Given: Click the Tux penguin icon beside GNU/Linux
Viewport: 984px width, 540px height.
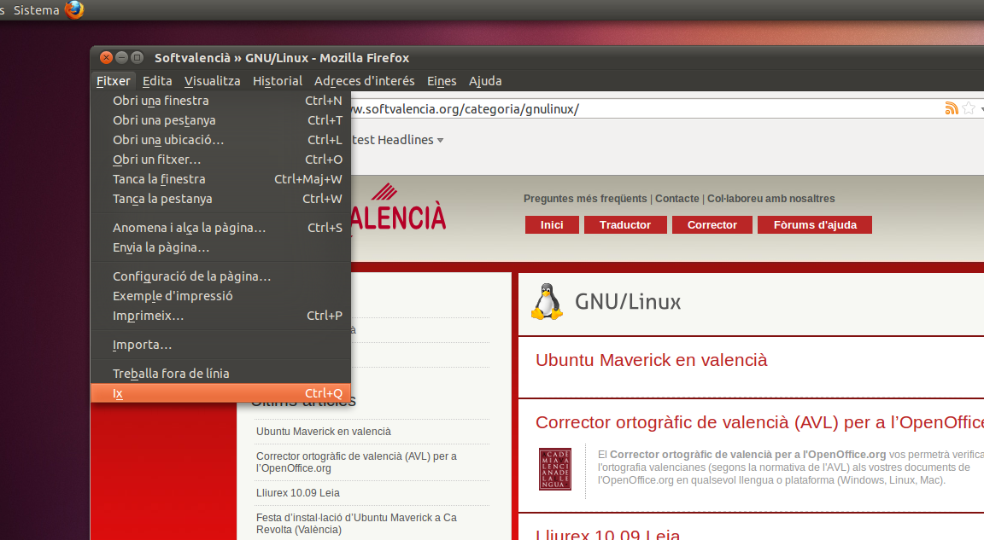Looking at the screenshot, I should 547,302.
